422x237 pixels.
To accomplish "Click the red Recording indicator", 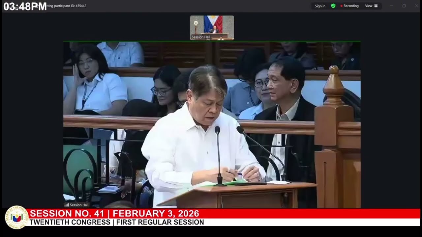I will (349, 6).
